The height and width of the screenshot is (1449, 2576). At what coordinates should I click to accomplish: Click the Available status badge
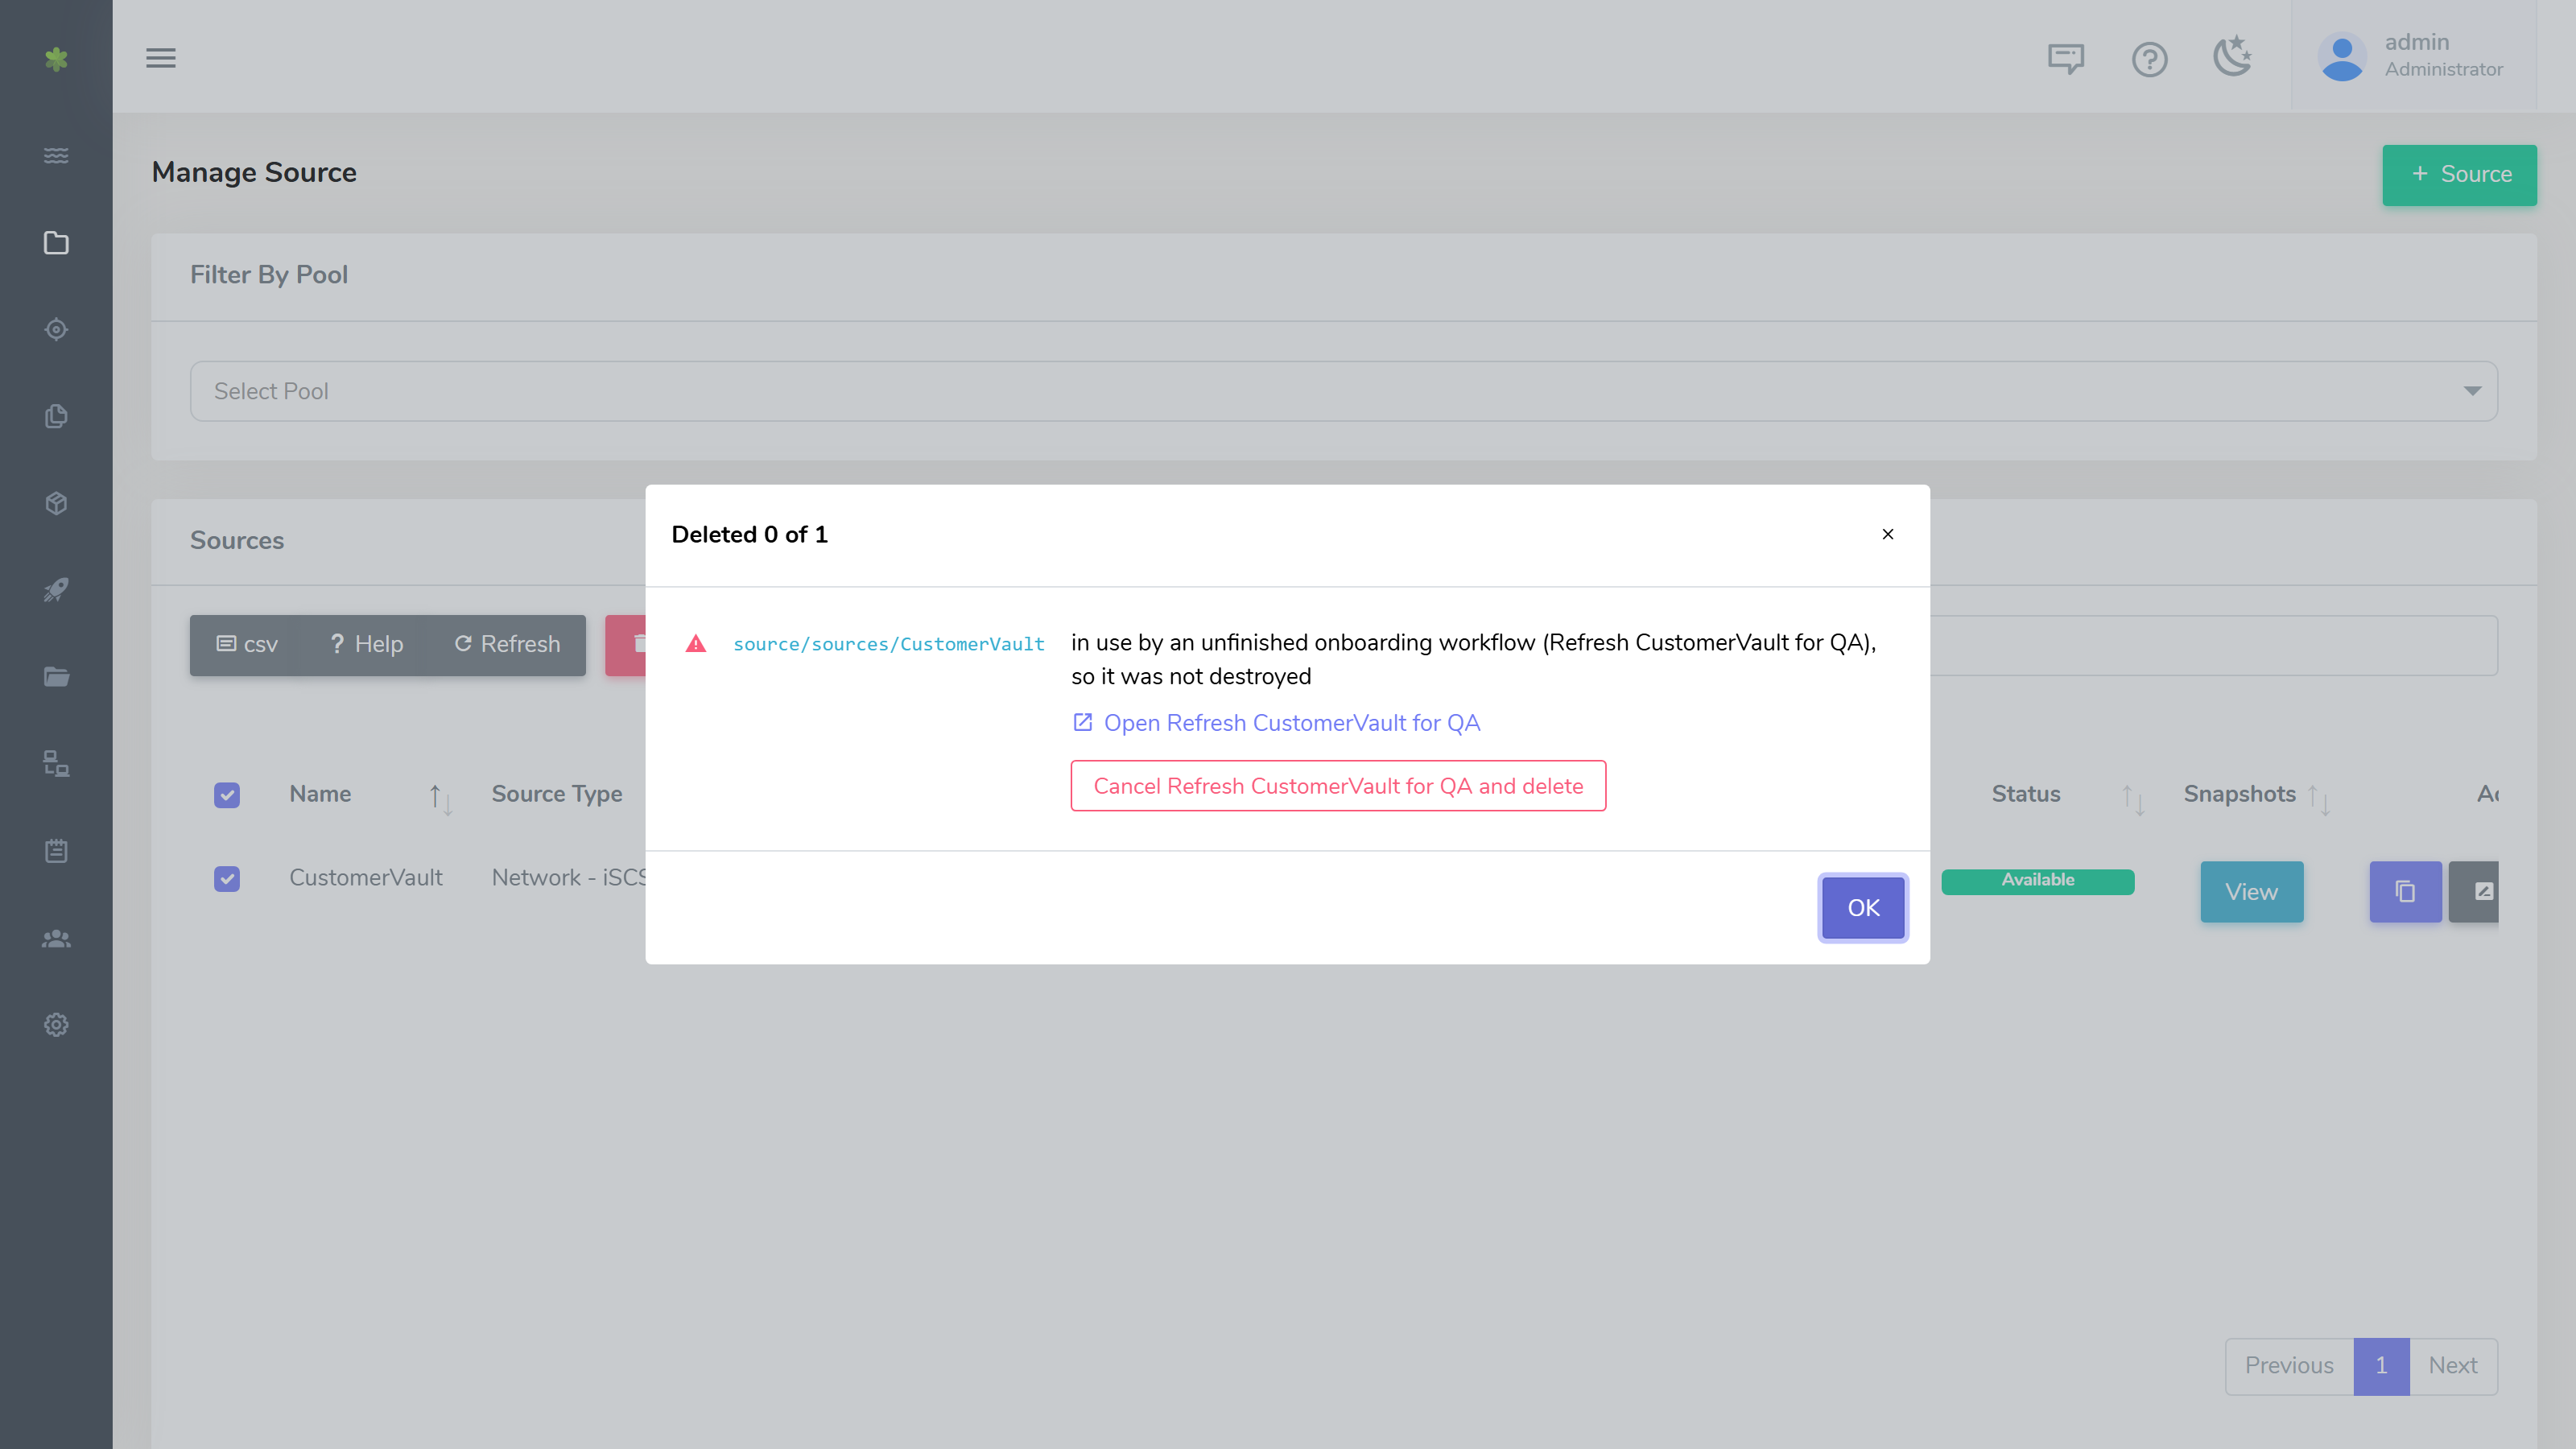pos(2038,881)
